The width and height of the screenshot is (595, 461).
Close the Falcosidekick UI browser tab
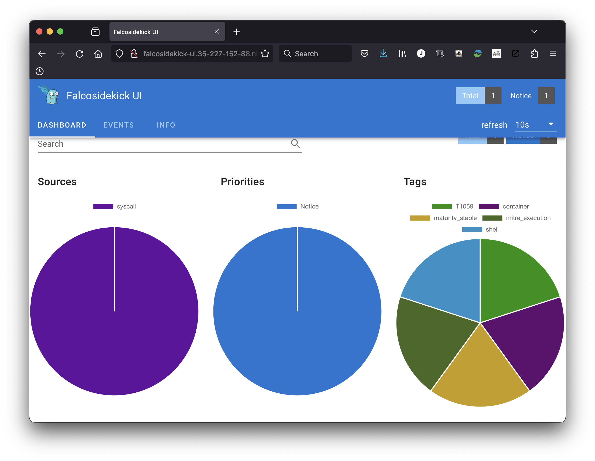coord(217,32)
